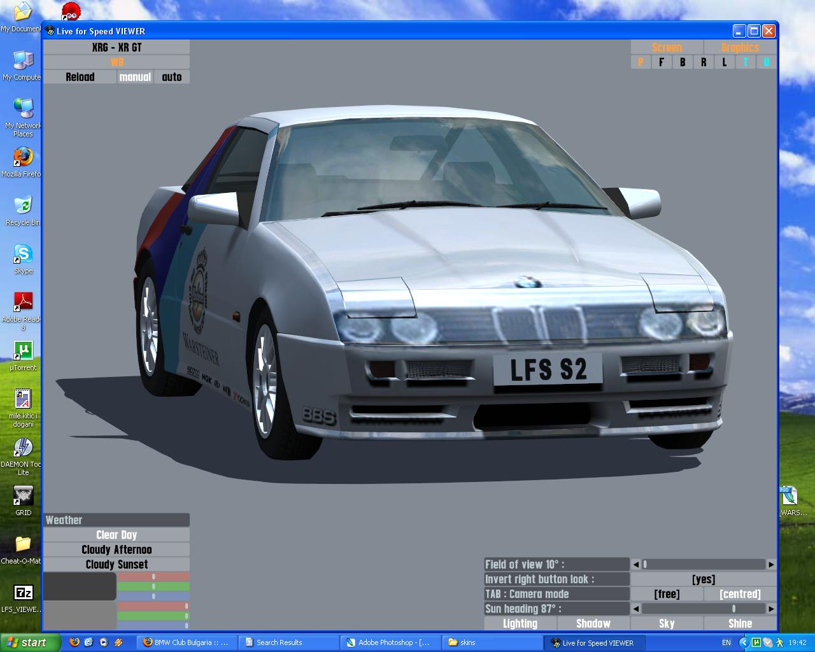Click the WB skin name button
The width and height of the screenshot is (815, 652).
(x=117, y=62)
